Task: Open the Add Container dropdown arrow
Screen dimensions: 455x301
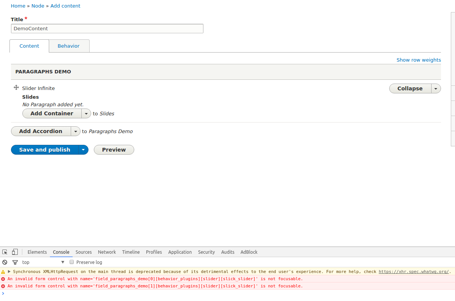Action: pos(86,113)
